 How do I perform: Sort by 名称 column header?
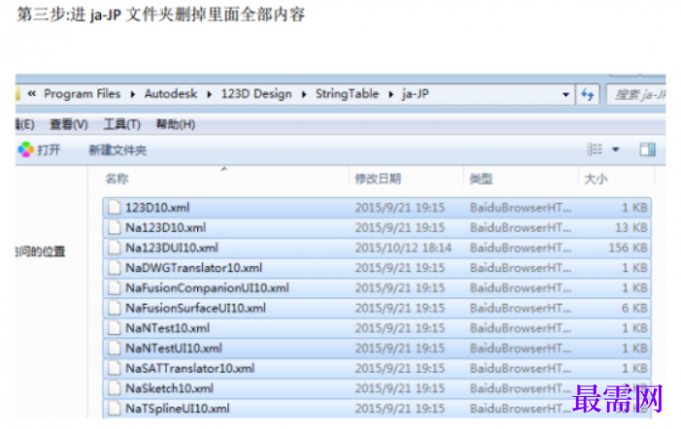point(117,179)
